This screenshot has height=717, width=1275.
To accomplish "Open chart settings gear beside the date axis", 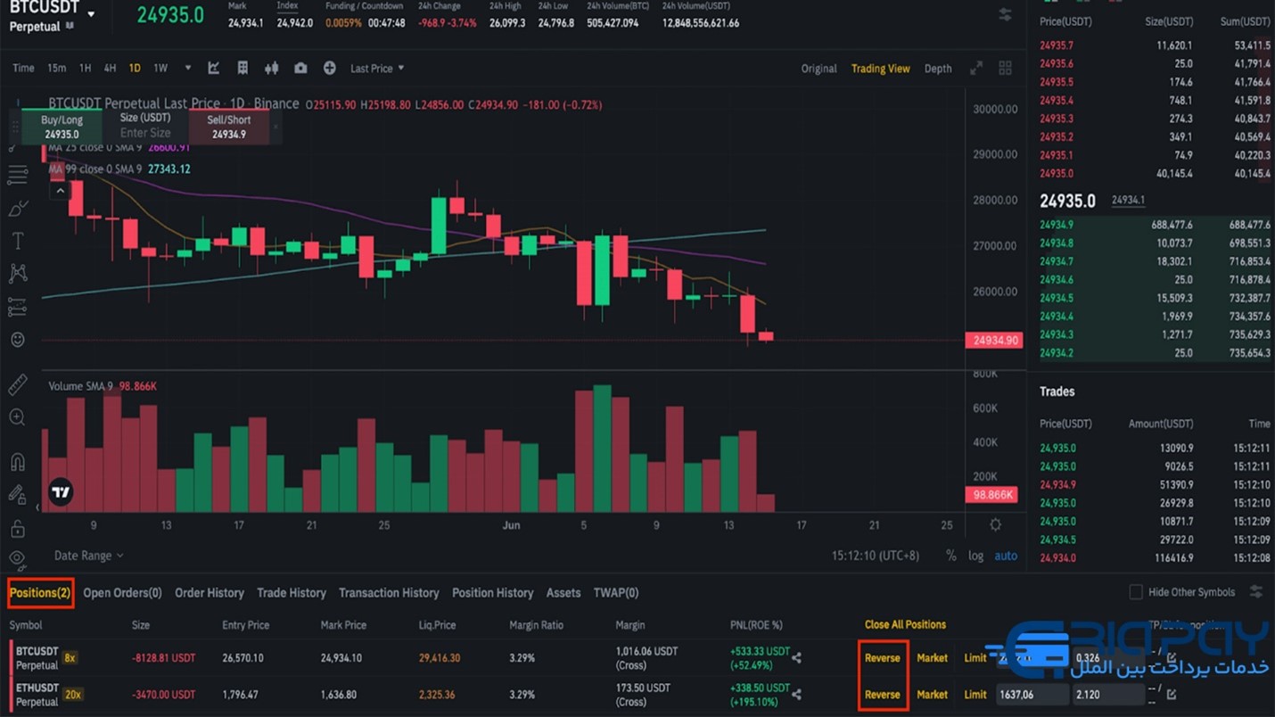I will 995,525.
